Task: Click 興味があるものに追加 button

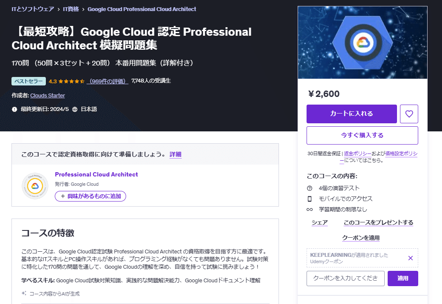Action: point(90,196)
